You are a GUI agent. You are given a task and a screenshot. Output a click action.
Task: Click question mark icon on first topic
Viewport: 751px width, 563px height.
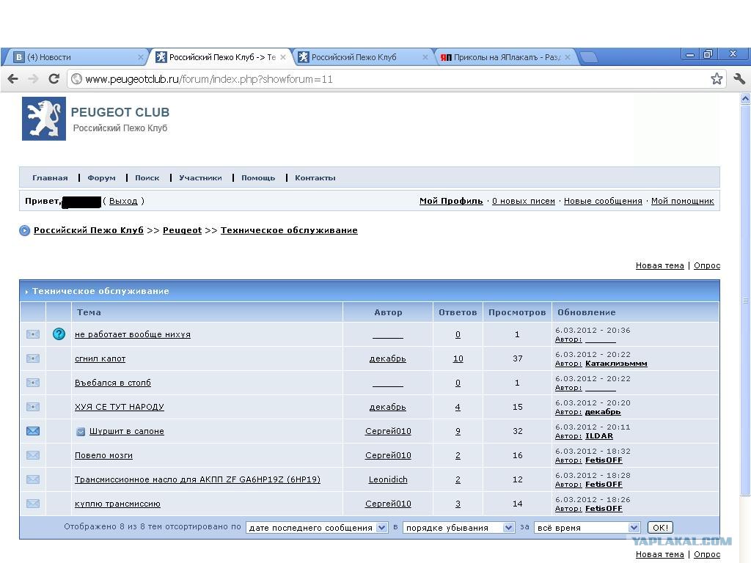click(x=59, y=334)
